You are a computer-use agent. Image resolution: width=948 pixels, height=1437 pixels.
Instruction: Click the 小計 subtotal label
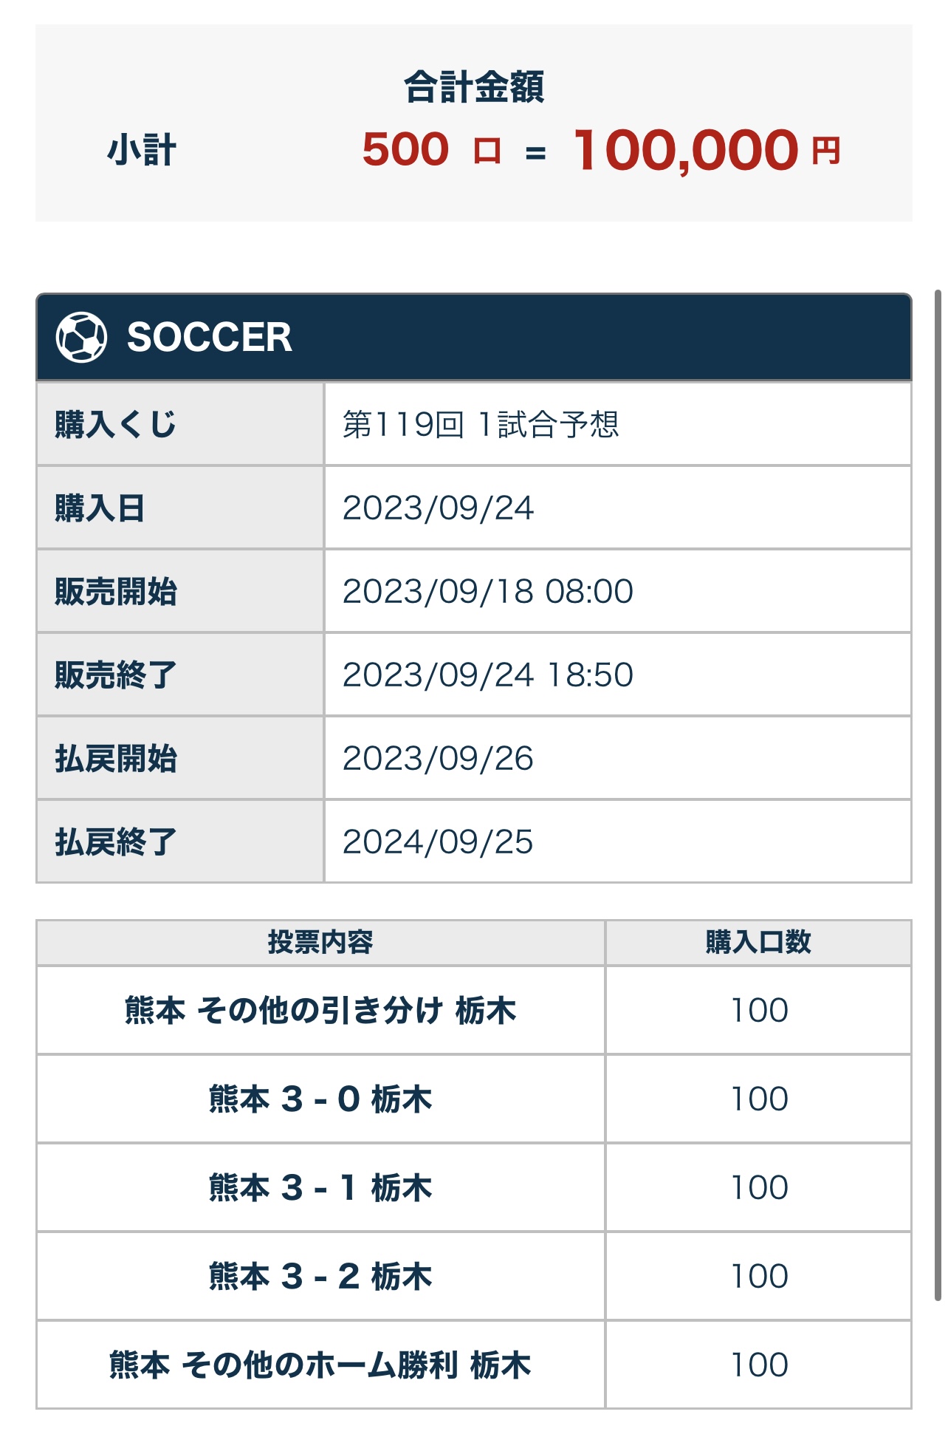(x=142, y=151)
